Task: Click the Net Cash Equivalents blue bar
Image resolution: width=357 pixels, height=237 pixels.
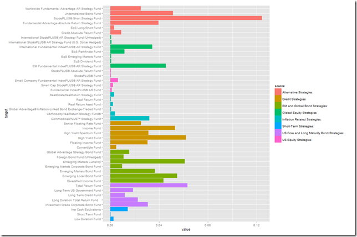Action: tap(119, 209)
